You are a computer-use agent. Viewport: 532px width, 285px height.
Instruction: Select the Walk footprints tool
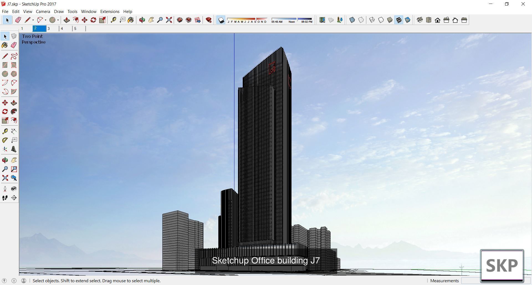pos(5,198)
